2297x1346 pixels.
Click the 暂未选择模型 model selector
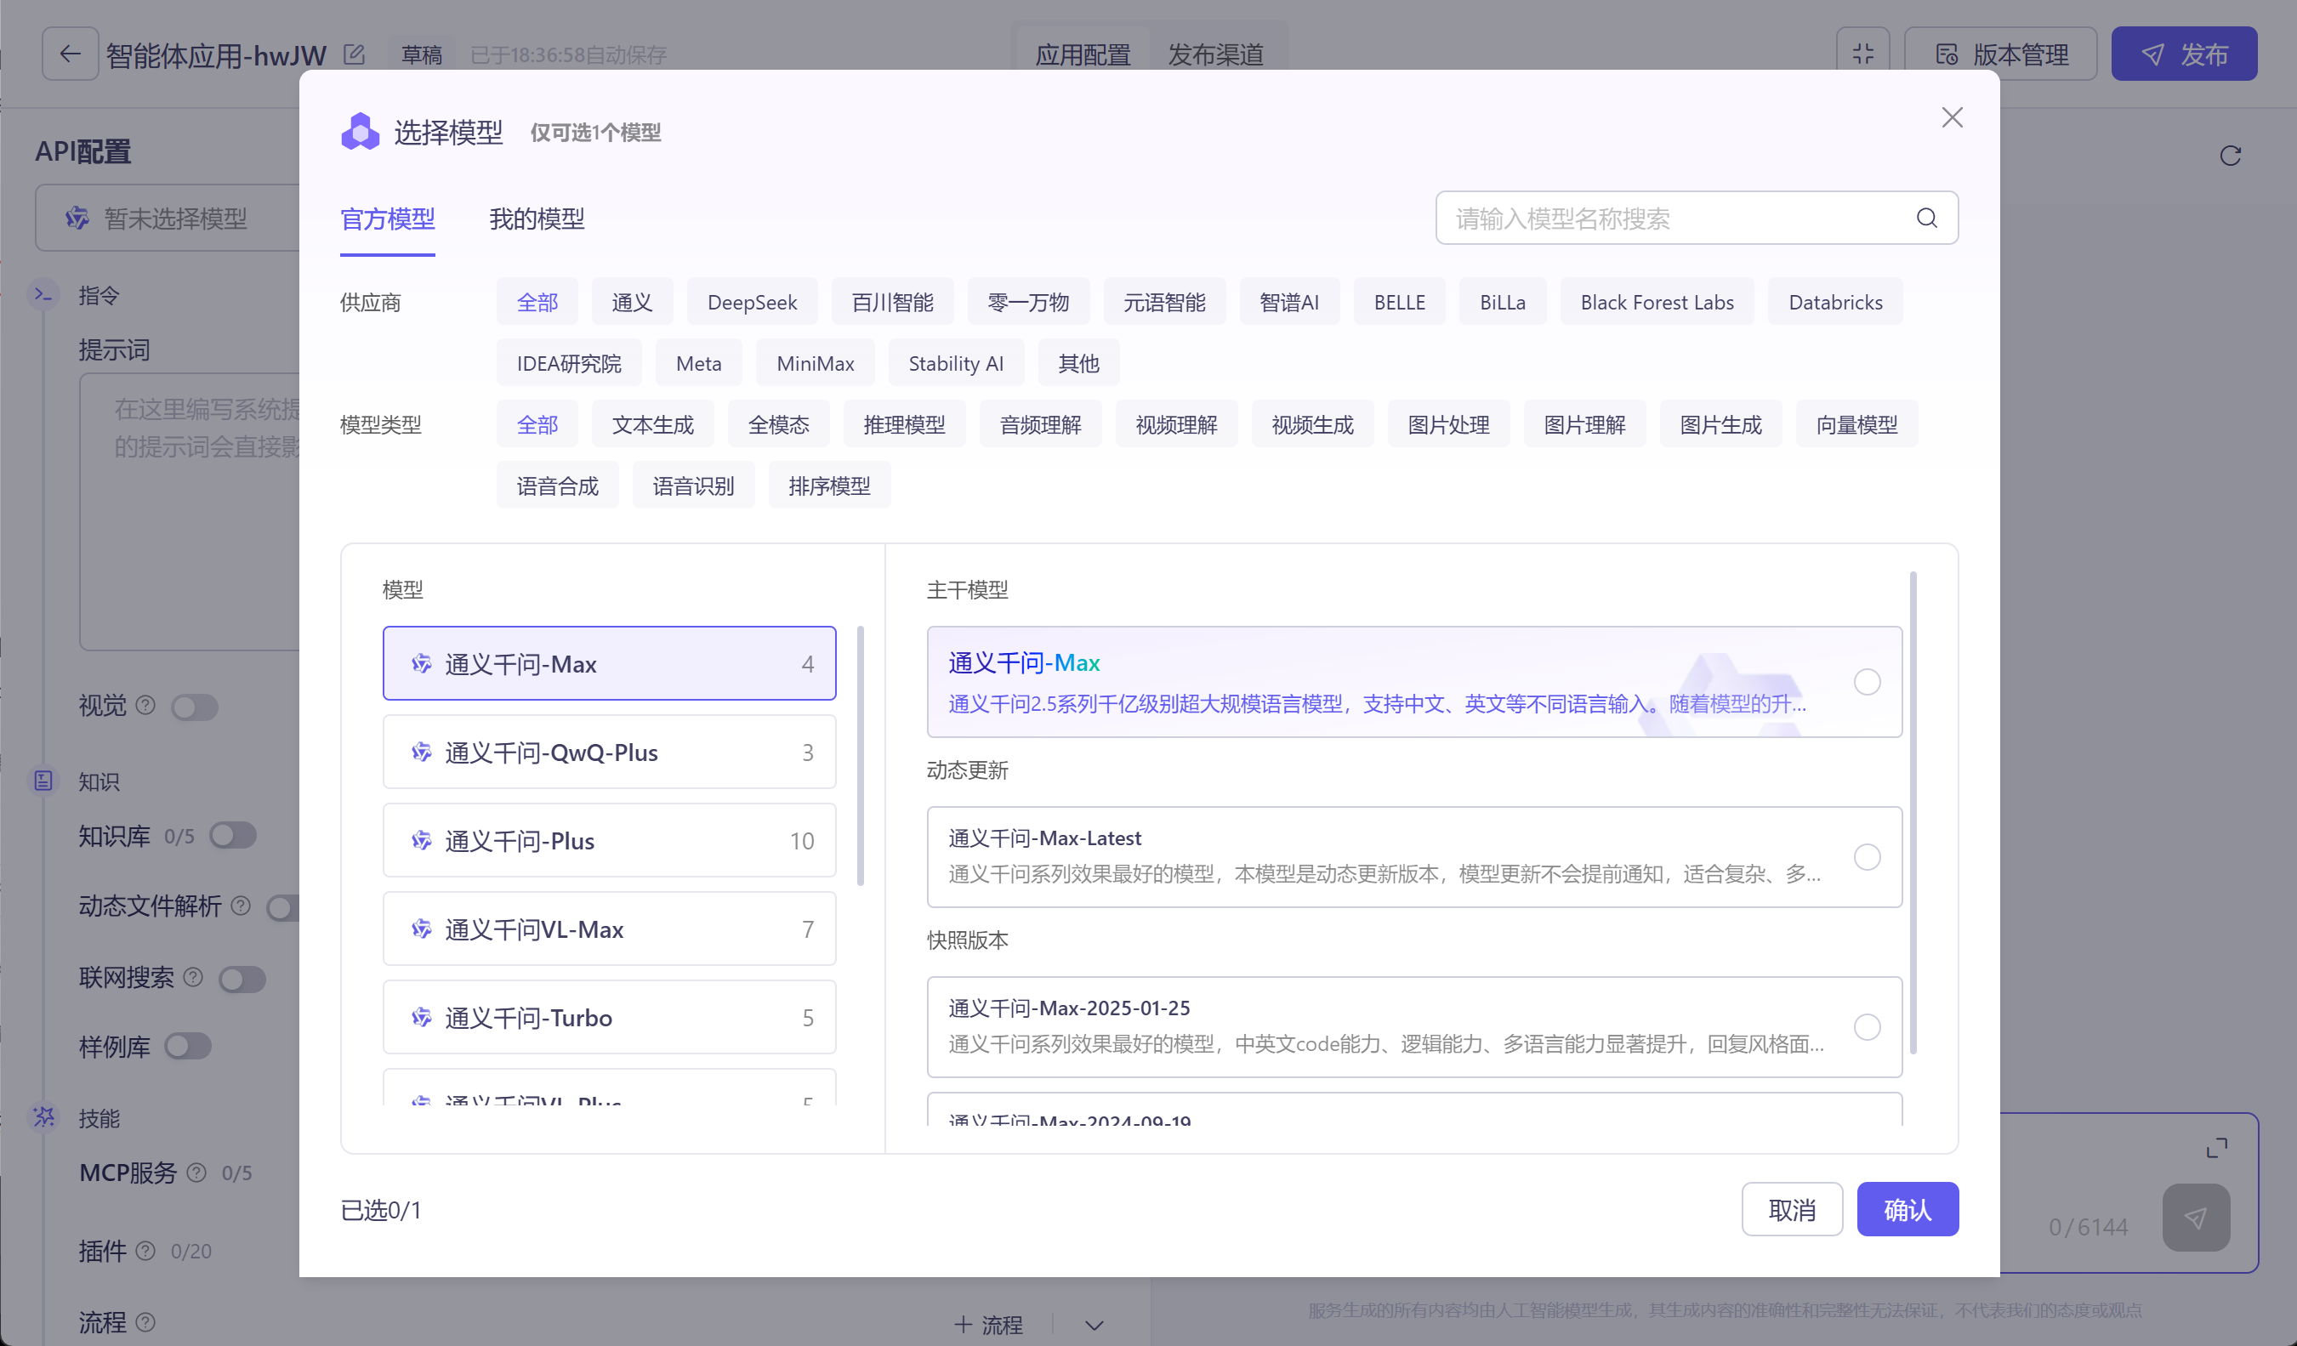click(168, 218)
